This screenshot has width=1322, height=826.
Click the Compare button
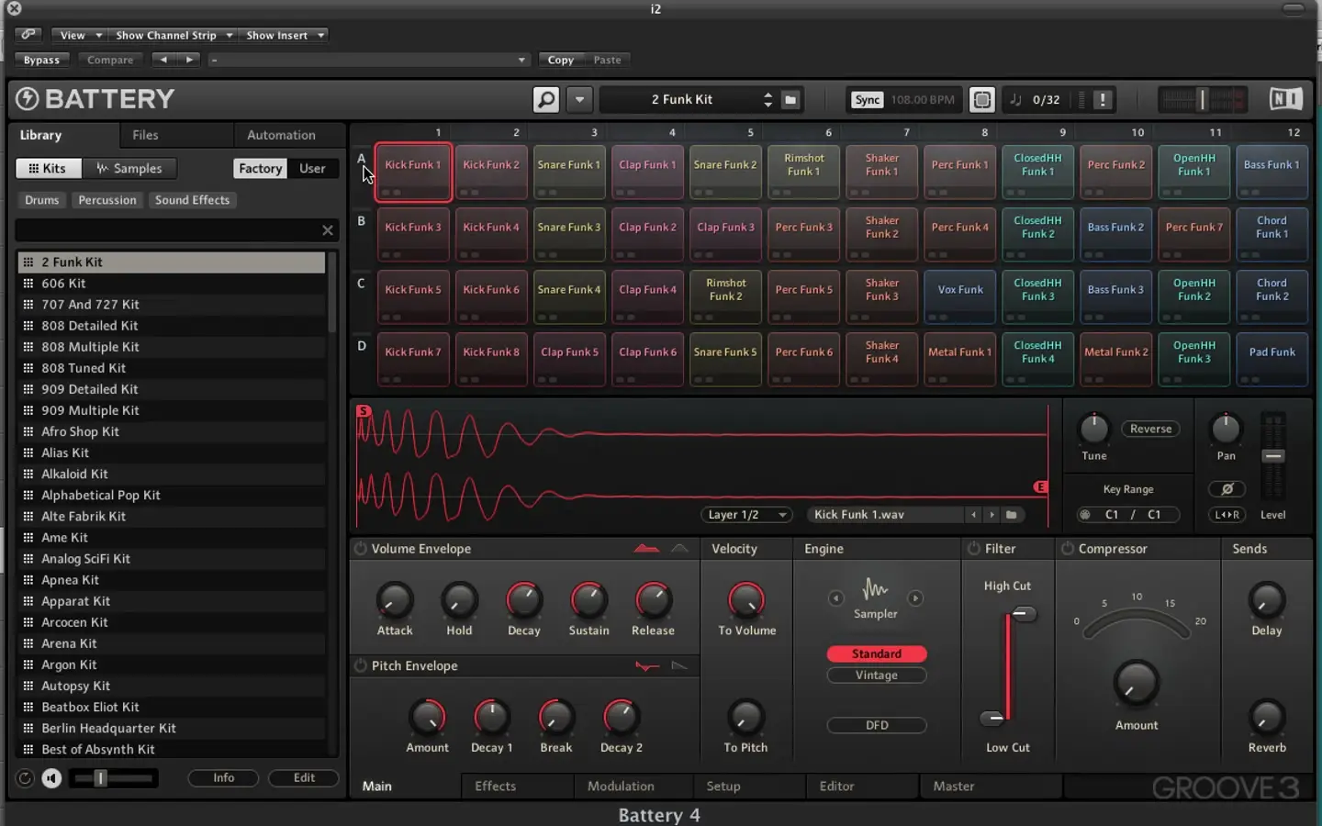[110, 60]
